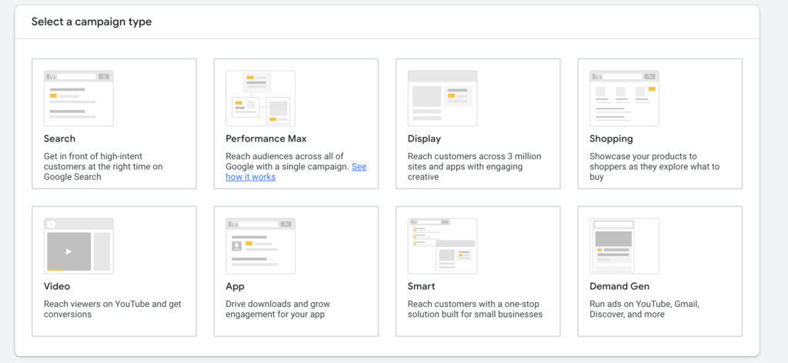Screen dimensions: 788x363
Task: Choose the Performance Max campaign title
Action: point(265,138)
